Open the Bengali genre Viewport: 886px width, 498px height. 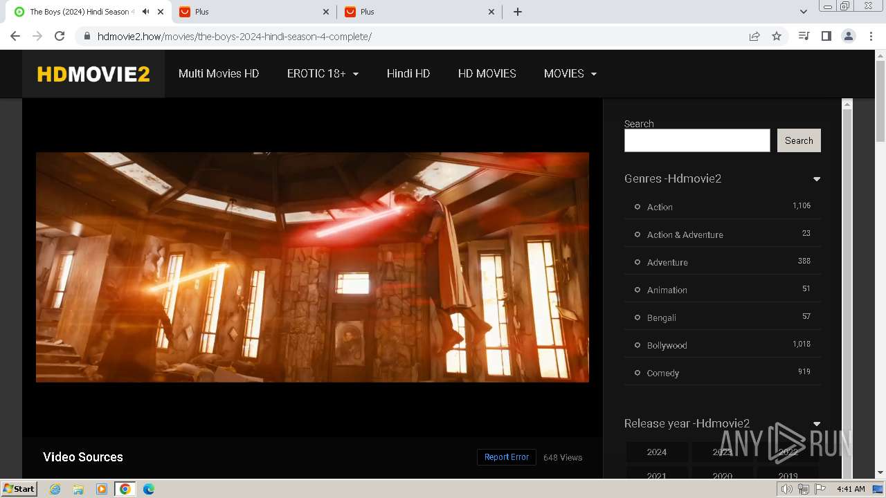point(662,317)
